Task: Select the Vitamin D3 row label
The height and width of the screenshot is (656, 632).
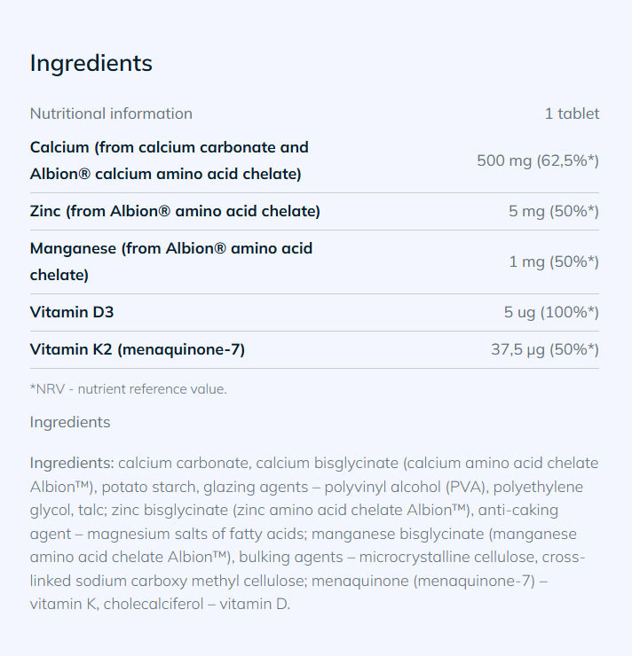Action: tap(72, 312)
